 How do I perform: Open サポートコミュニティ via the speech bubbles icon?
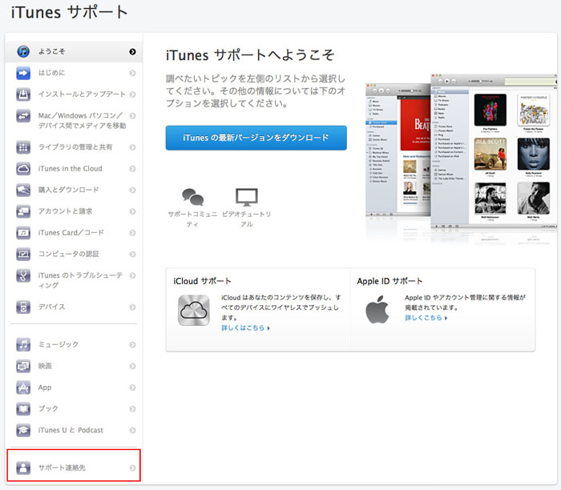click(192, 197)
